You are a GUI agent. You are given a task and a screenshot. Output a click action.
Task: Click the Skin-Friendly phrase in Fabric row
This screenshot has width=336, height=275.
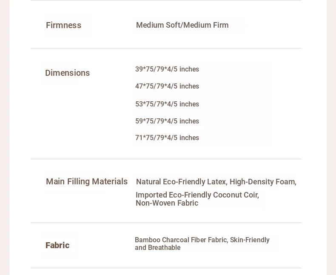(250, 240)
